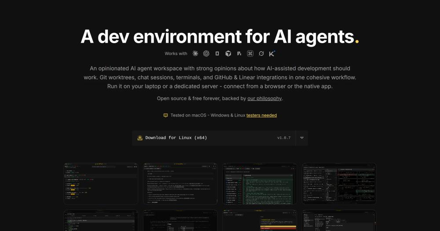Click the Kimi K logo icon

pyautogui.click(x=272, y=53)
